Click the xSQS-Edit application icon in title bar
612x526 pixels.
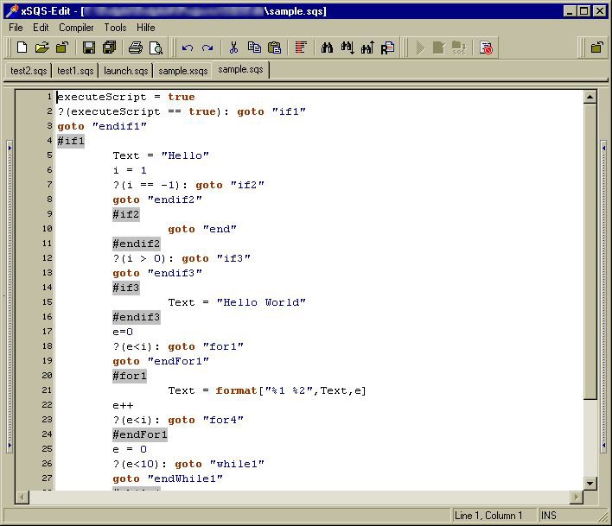12,10
